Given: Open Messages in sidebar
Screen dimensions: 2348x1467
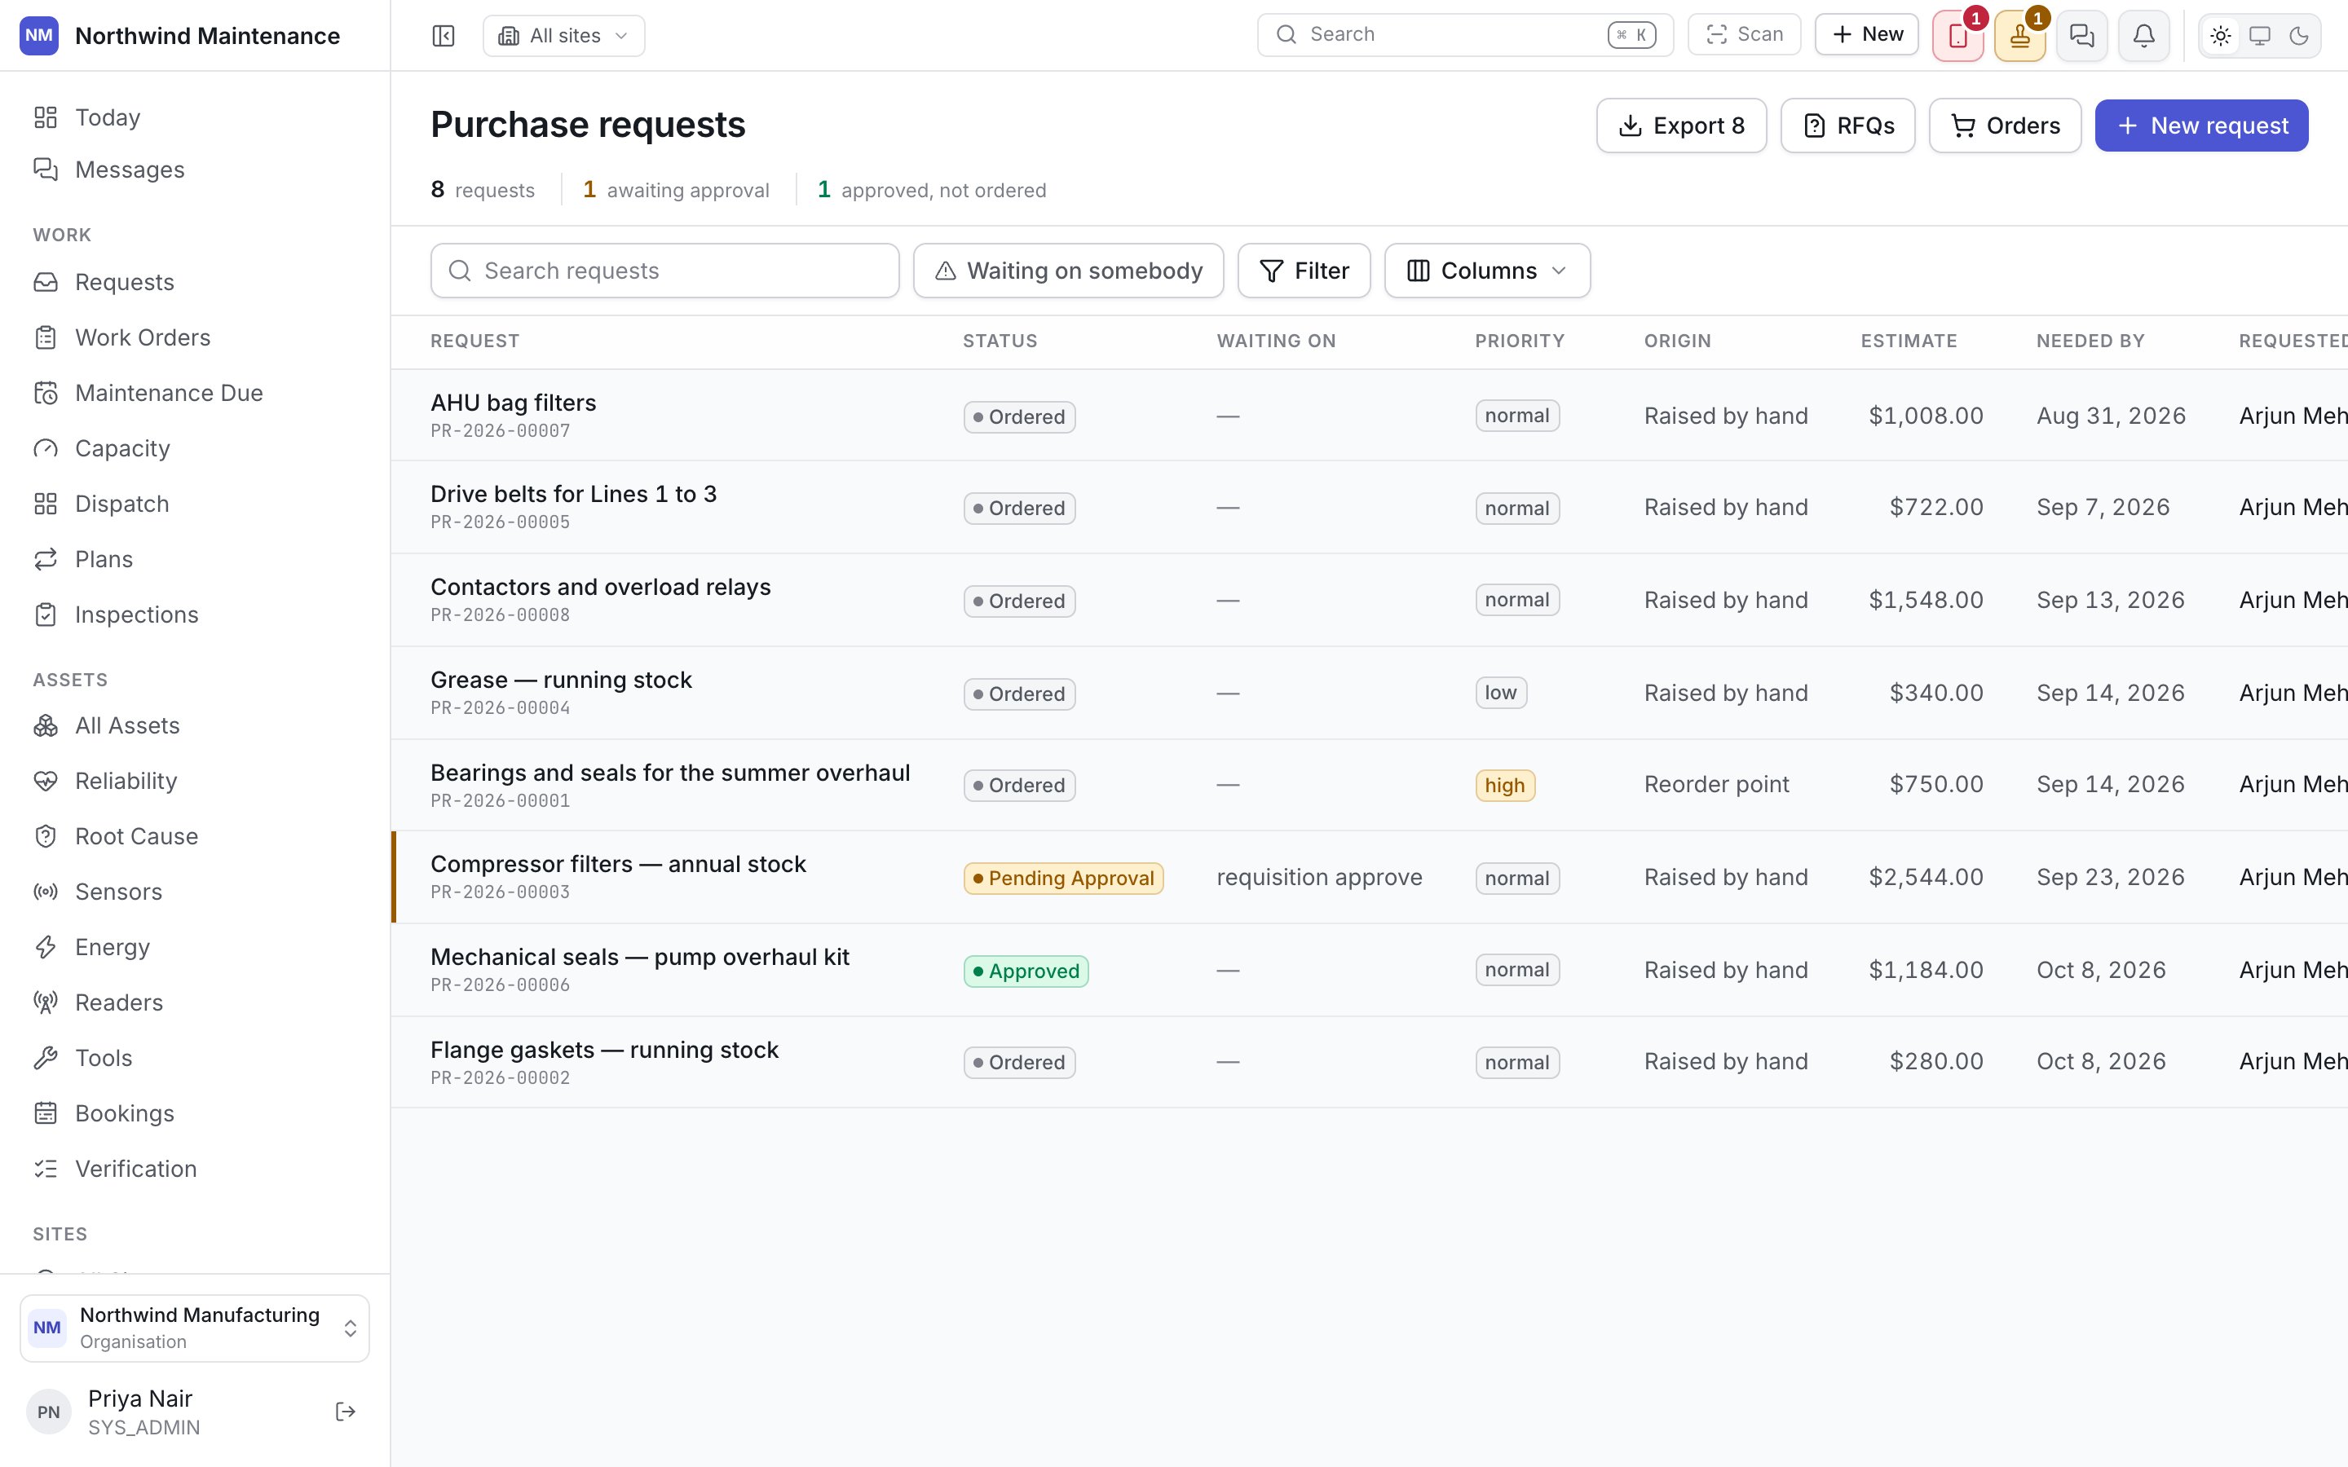Looking at the screenshot, I should pos(194,170).
